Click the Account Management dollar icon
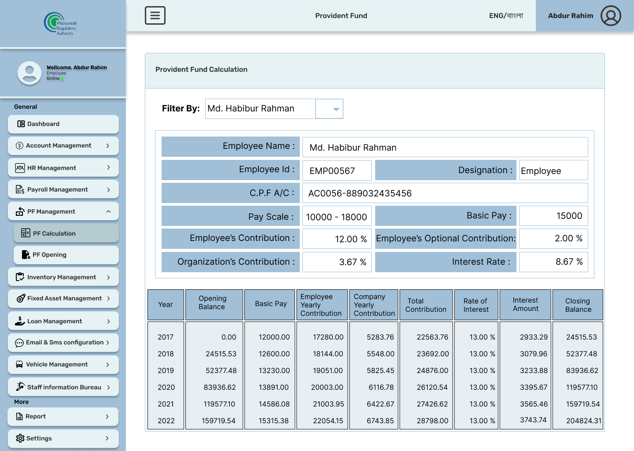 pos(19,145)
